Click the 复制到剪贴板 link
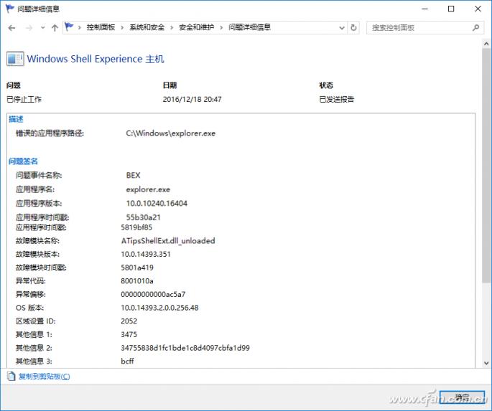The image size is (492, 411). point(45,377)
